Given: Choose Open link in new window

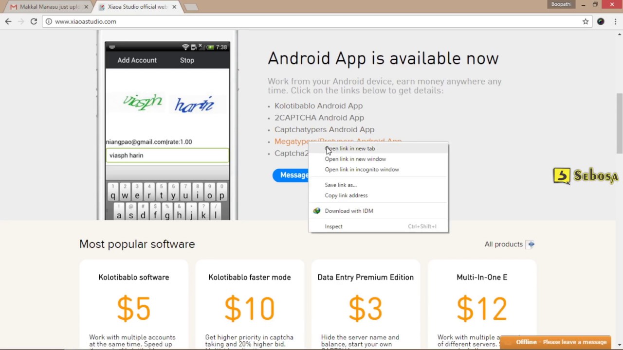Looking at the screenshot, I should point(378,159).
